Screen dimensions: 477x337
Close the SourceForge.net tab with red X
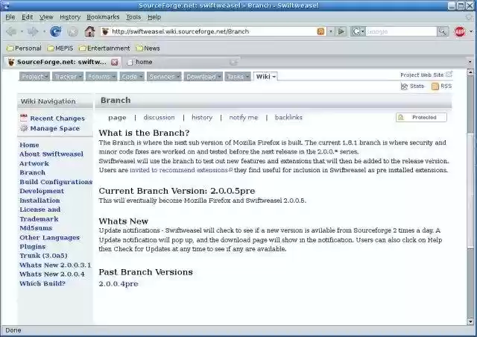pos(114,62)
